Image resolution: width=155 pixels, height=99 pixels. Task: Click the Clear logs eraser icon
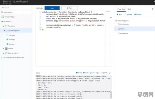(x=84, y=73)
